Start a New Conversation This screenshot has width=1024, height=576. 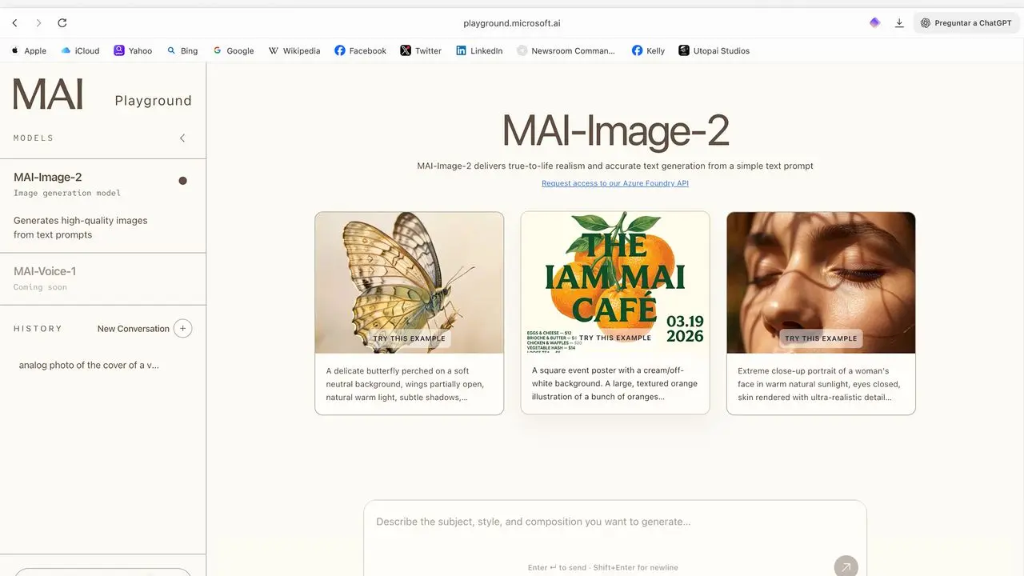(134, 329)
